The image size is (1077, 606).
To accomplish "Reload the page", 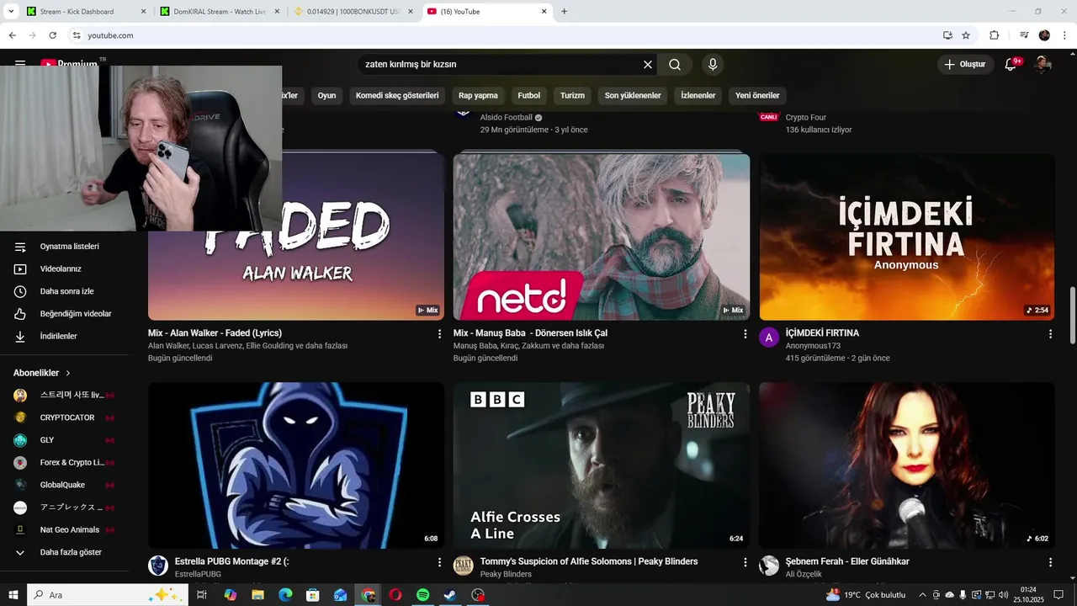I will tap(52, 35).
